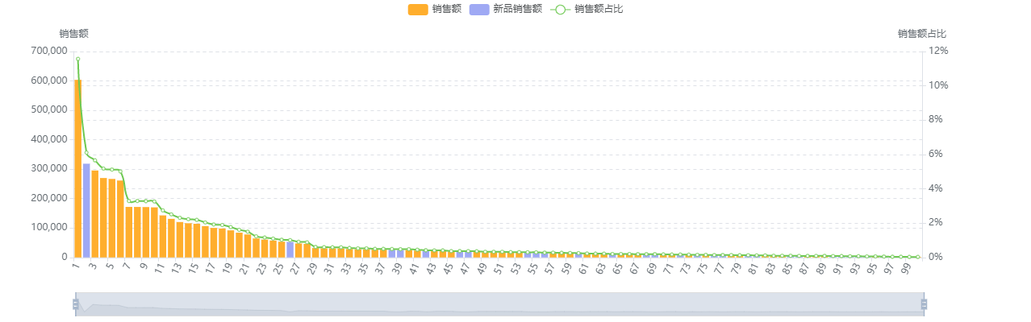
Task: Click the 4% right axis label
Action: [x=936, y=188]
